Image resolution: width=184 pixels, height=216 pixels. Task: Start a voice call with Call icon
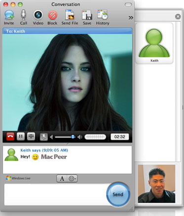click(x=24, y=17)
